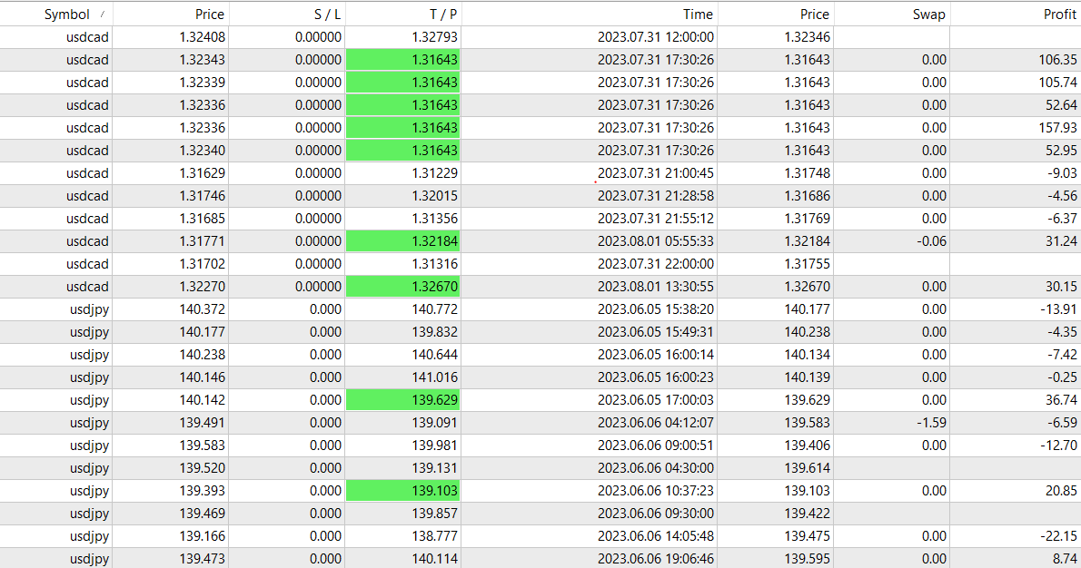This screenshot has height=568, width=1081.
Task: Click the green T/P cell in the 52.95 profit row
Action: click(403, 151)
